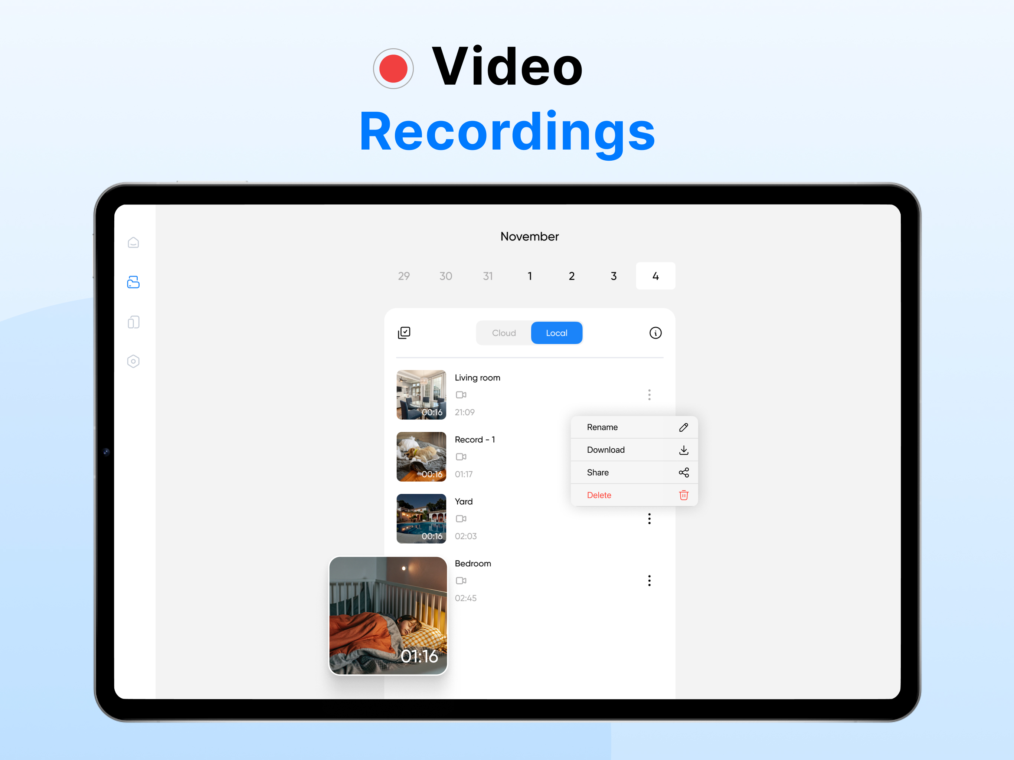
Task: Switch to the Local recordings tab
Action: 556,333
